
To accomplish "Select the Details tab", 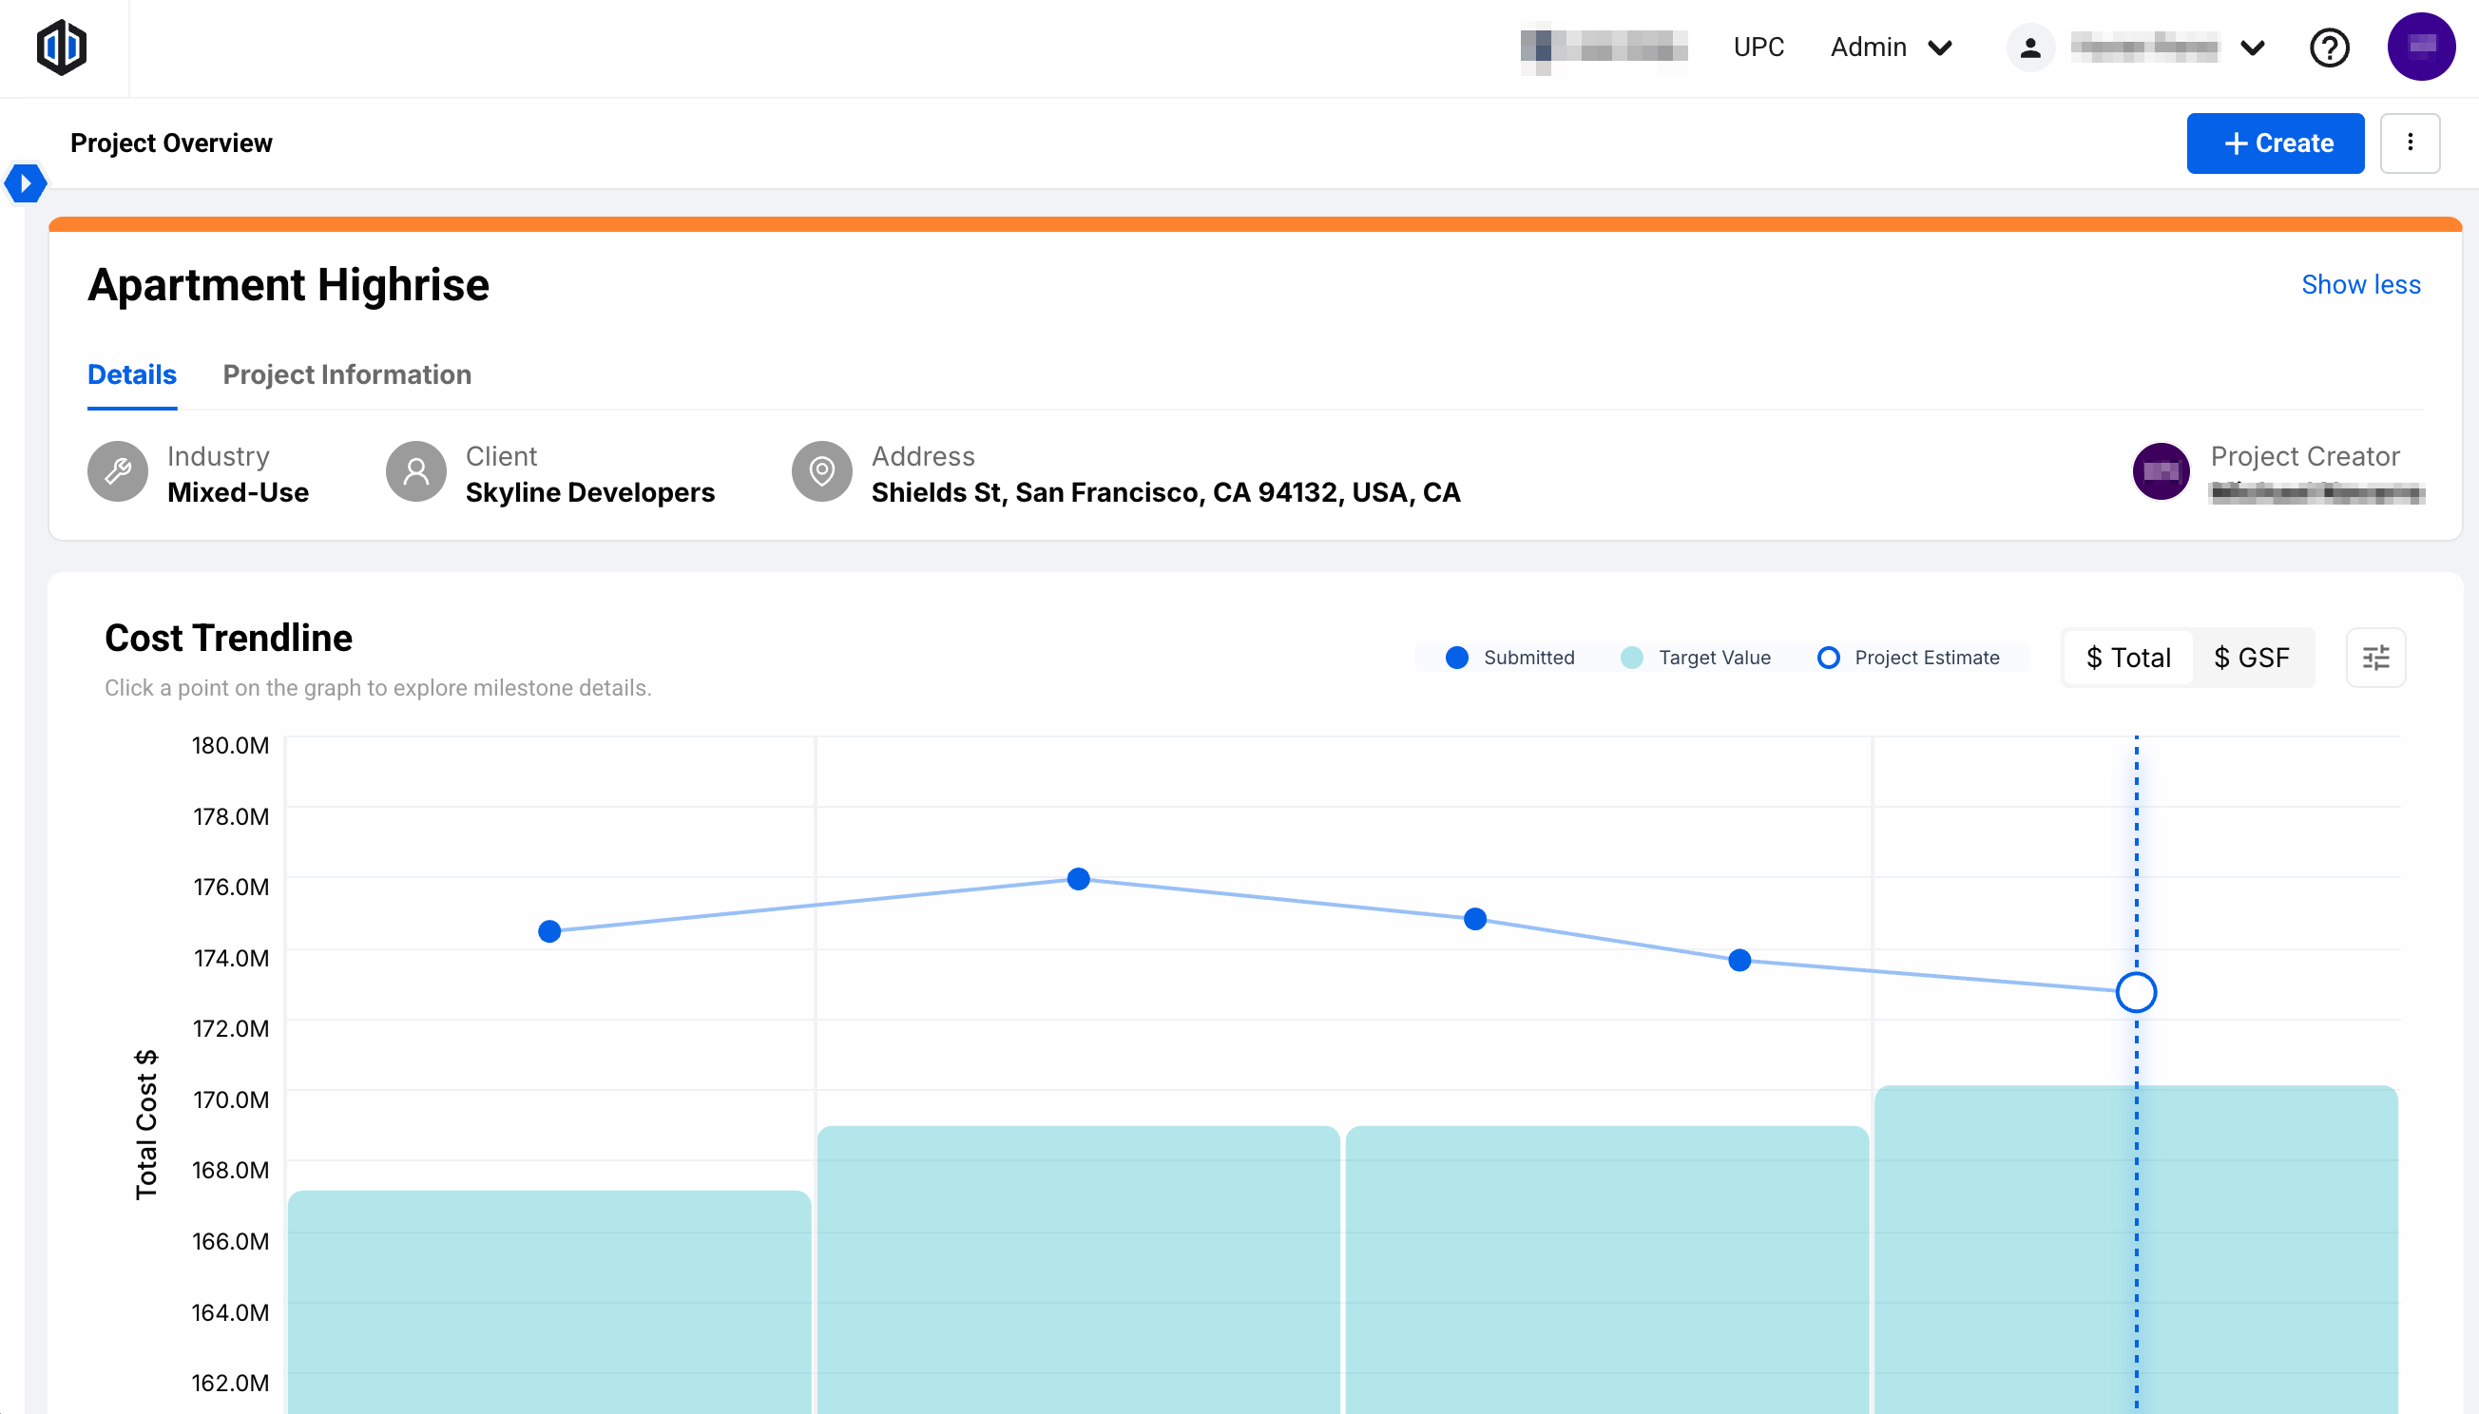I will (x=132, y=374).
